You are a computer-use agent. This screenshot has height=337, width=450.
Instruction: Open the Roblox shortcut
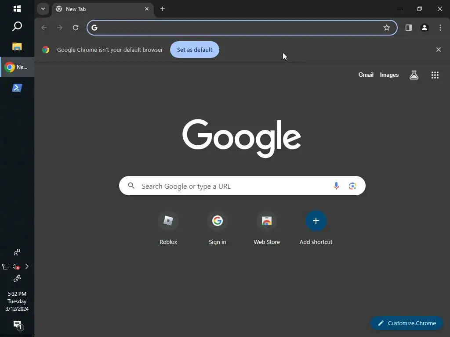click(x=168, y=228)
